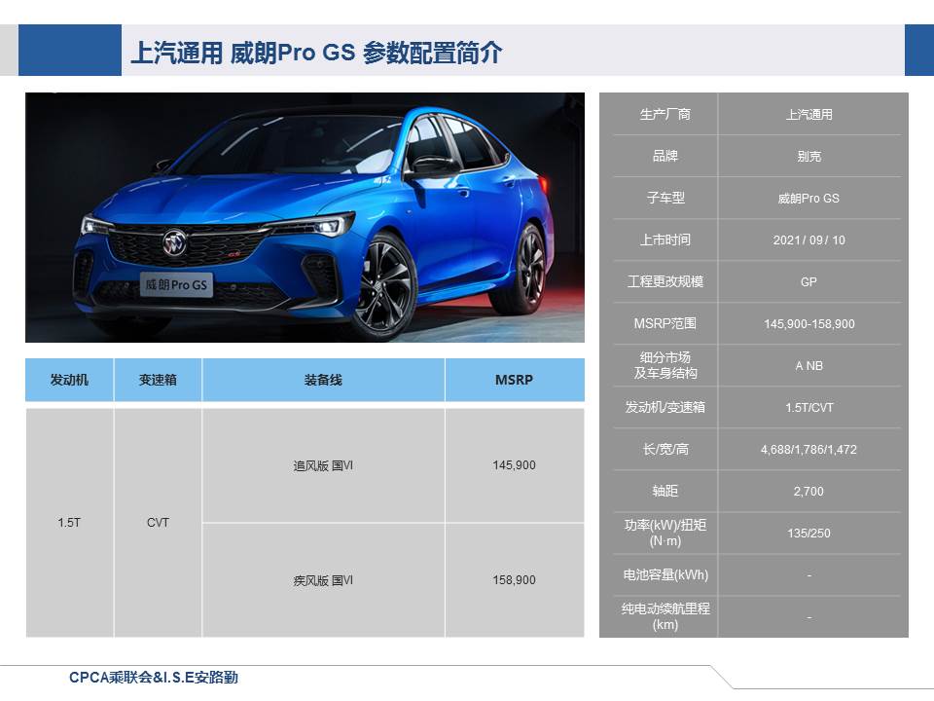Click the 品牌 label
Image resolution: width=934 pixels, height=701 pixels.
(665, 156)
